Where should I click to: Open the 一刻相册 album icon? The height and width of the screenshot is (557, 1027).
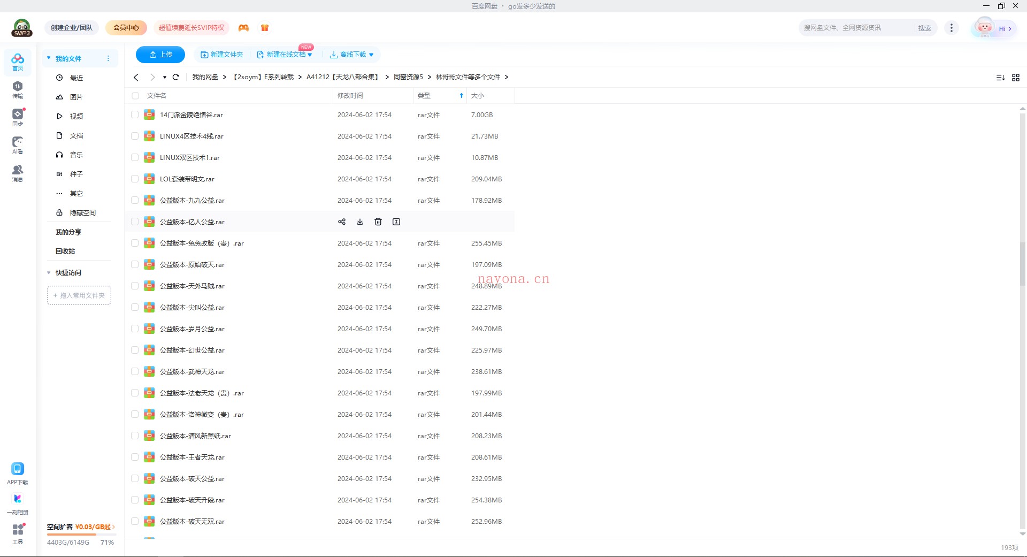(18, 503)
